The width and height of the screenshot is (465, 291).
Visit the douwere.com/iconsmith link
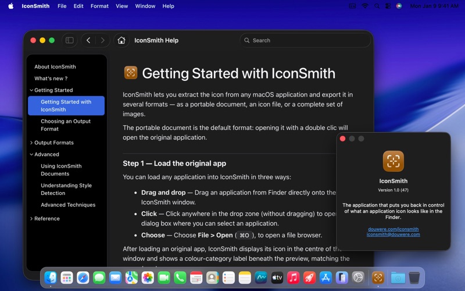click(394, 229)
